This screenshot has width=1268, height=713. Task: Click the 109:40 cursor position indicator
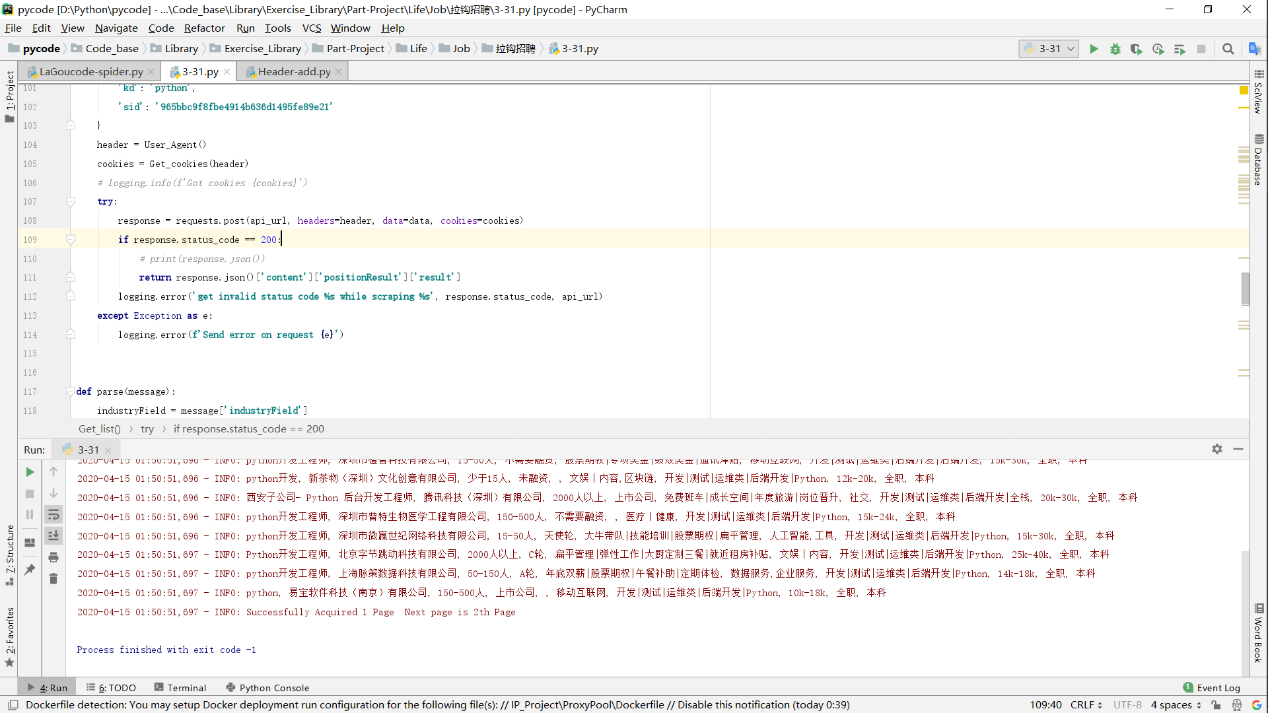pyautogui.click(x=1045, y=705)
